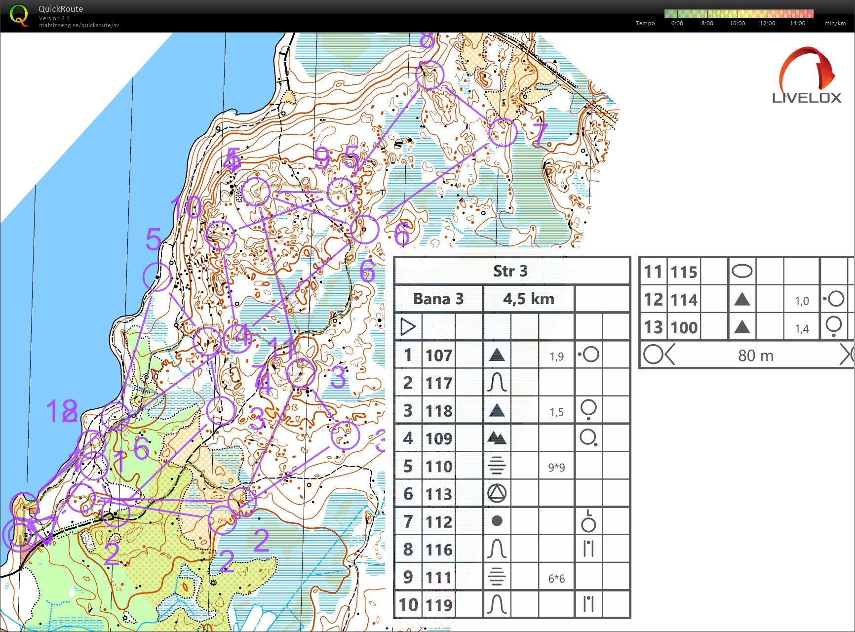The width and height of the screenshot is (855, 632).
Task: Click the position symbol in row 10
Action: tap(588, 604)
